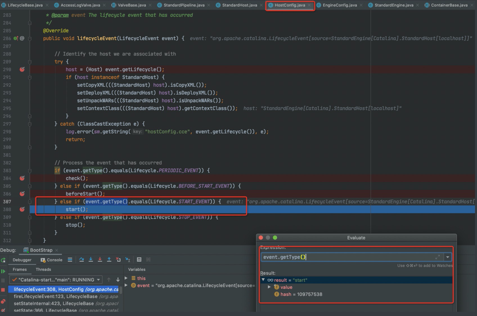This screenshot has height=316, width=477.
Task: Select frame lifecycleEvent:308, HostConfig
Action: click(63, 289)
